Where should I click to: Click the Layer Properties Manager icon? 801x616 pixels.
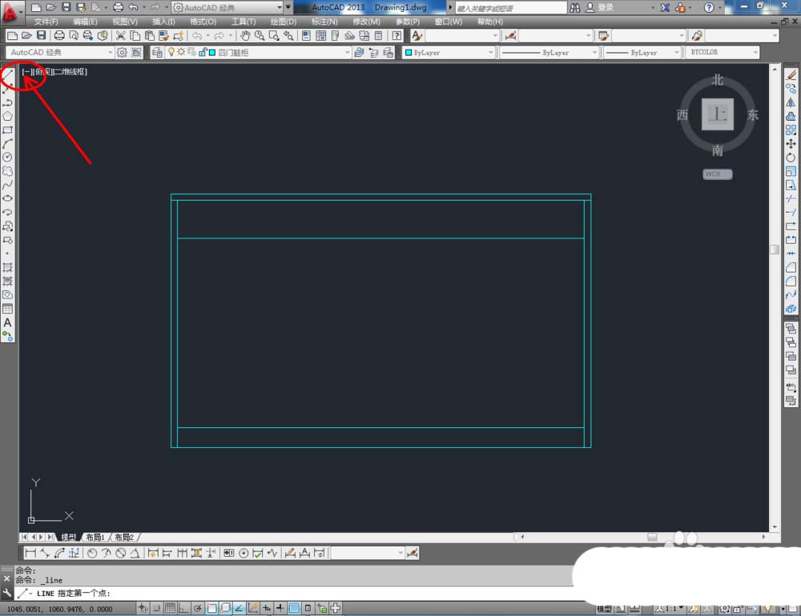click(x=157, y=52)
